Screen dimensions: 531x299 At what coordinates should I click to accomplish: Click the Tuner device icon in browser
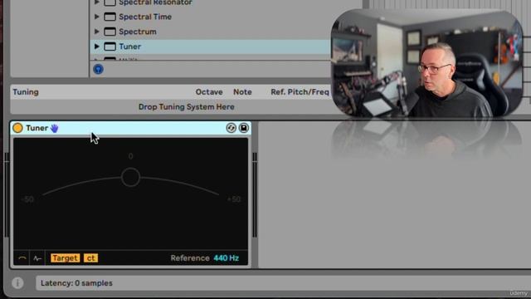pos(110,47)
